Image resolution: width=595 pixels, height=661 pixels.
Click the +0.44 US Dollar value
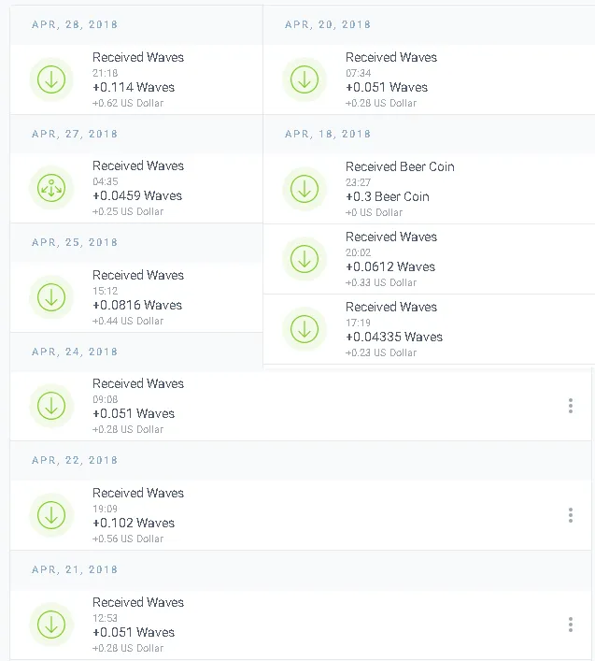128,321
